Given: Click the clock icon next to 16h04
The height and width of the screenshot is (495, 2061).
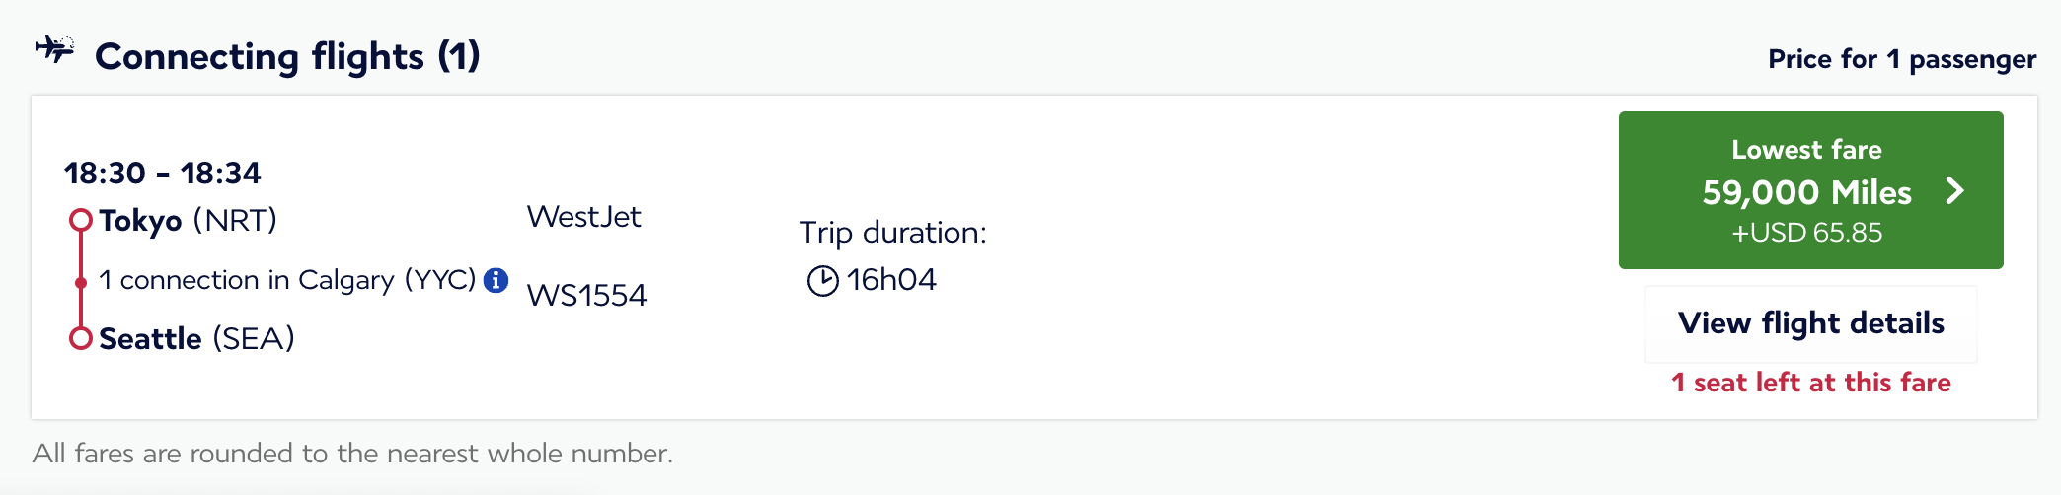Looking at the screenshot, I should [822, 281].
